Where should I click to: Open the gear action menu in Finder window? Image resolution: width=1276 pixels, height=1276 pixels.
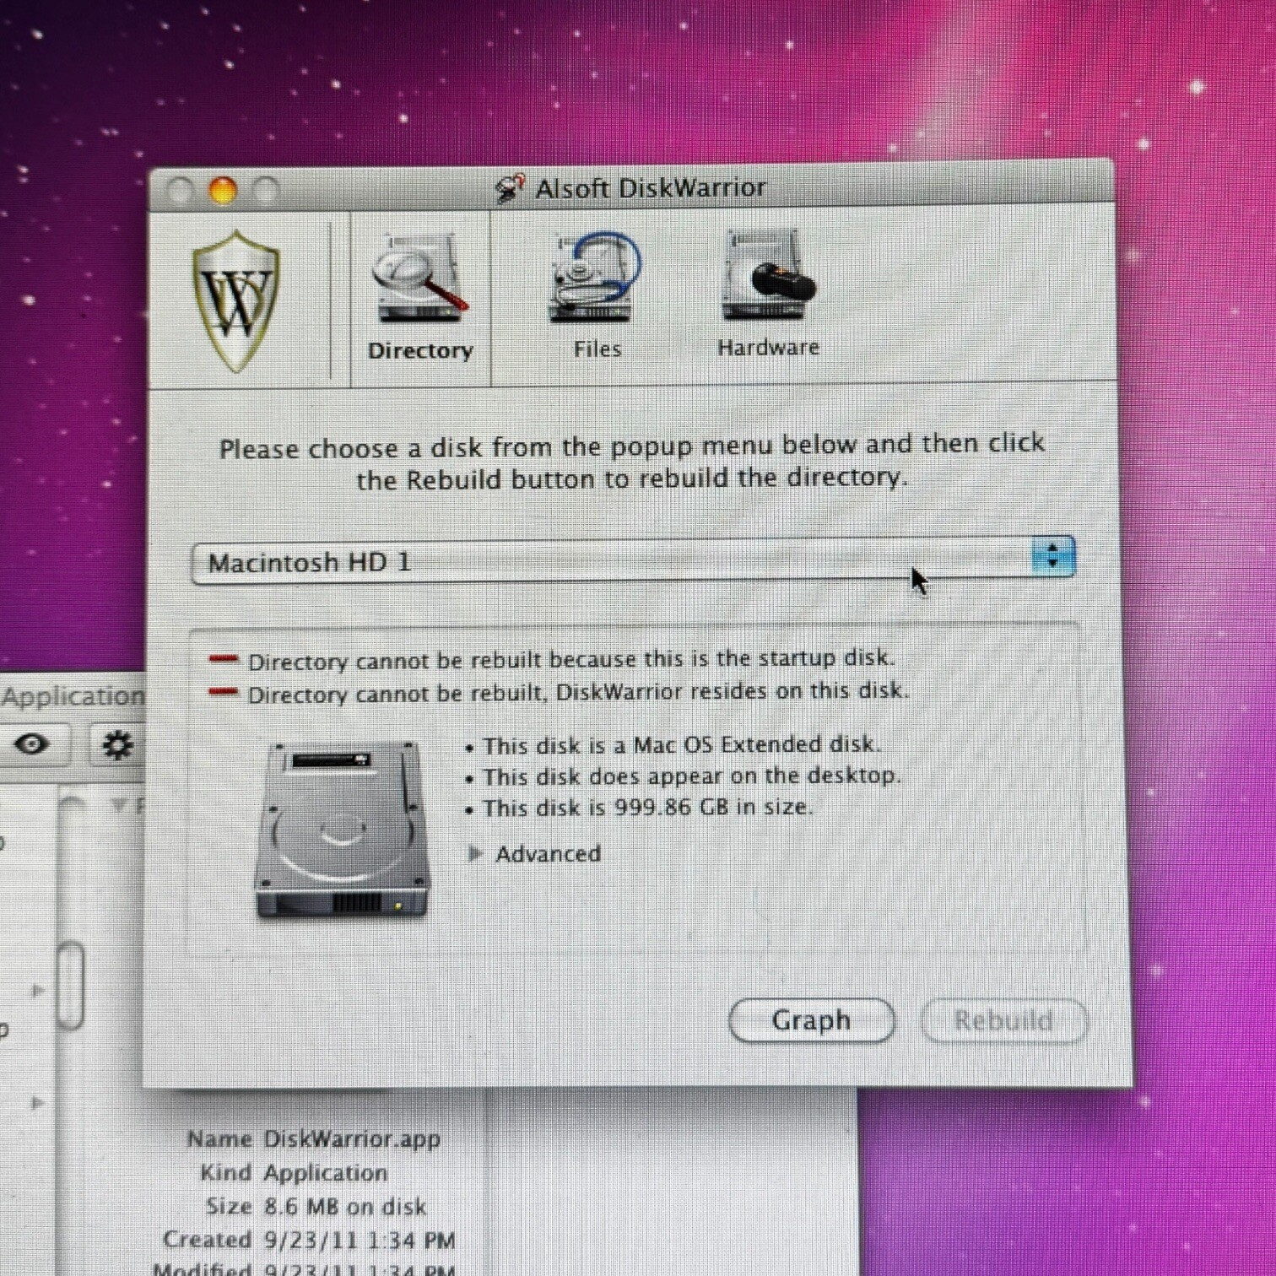(x=116, y=745)
